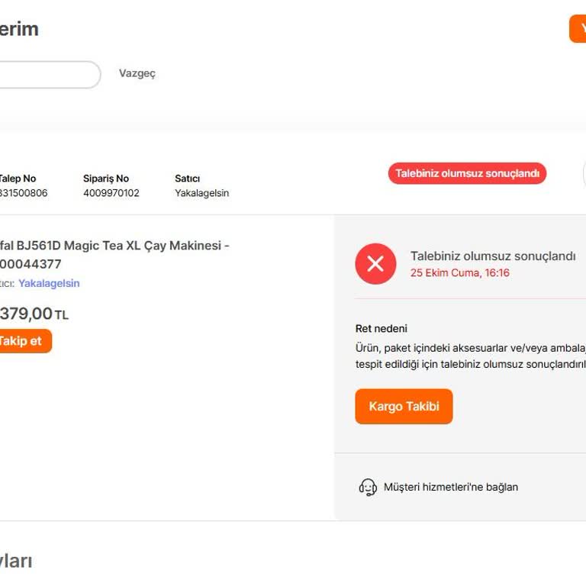
Task: Click the customer service headset icon
Action: (368, 487)
